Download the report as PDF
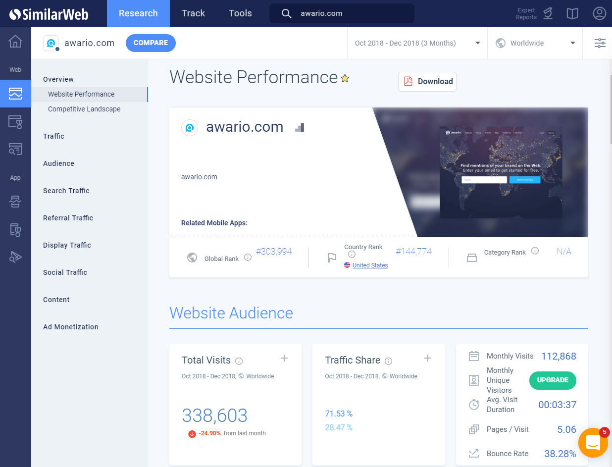The image size is (612, 467). tap(427, 82)
